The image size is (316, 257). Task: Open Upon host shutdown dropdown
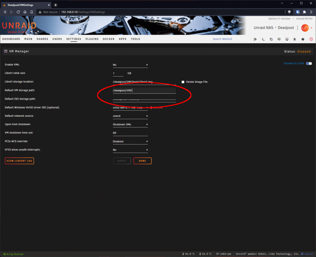click(130, 125)
